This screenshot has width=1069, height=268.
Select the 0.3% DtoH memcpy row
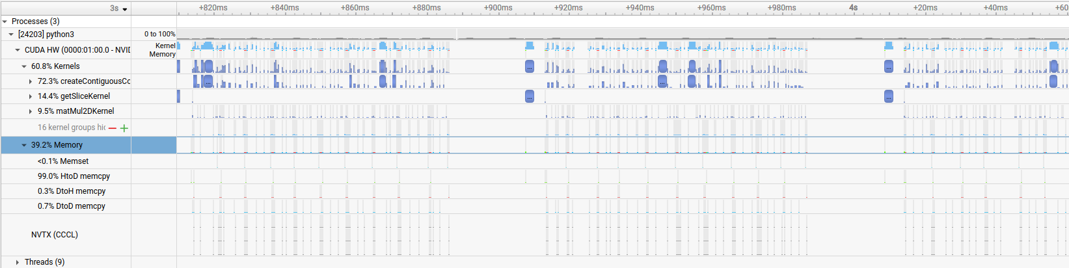coord(72,191)
